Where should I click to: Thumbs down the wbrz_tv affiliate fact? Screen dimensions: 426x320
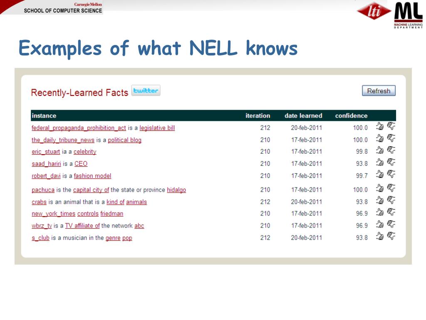[x=391, y=224]
